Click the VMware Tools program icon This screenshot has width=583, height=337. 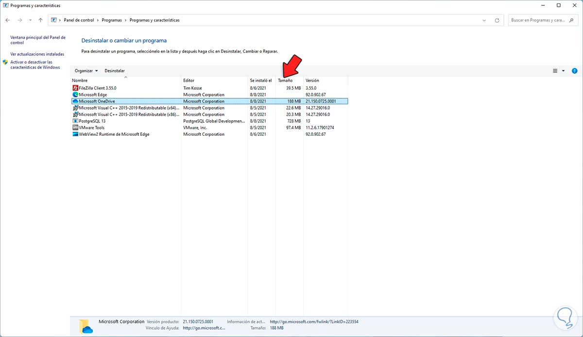(75, 128)
